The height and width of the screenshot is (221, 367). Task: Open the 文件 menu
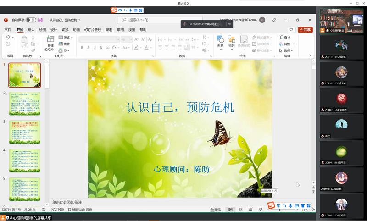tap(8, 30)
